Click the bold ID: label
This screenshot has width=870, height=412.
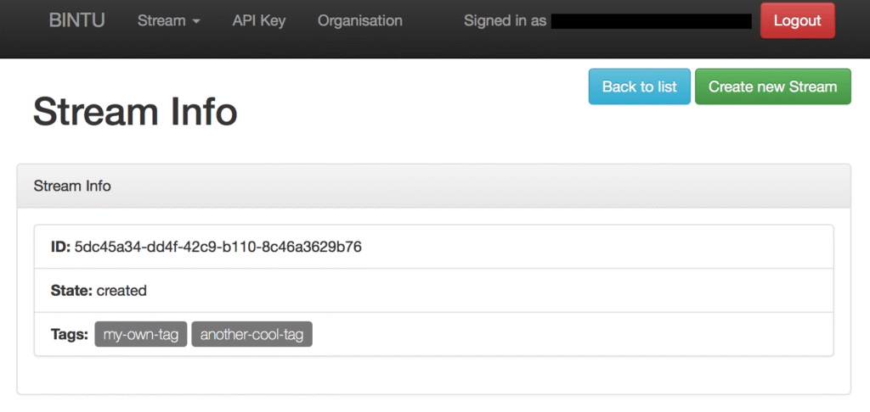[x=60, y=247]
